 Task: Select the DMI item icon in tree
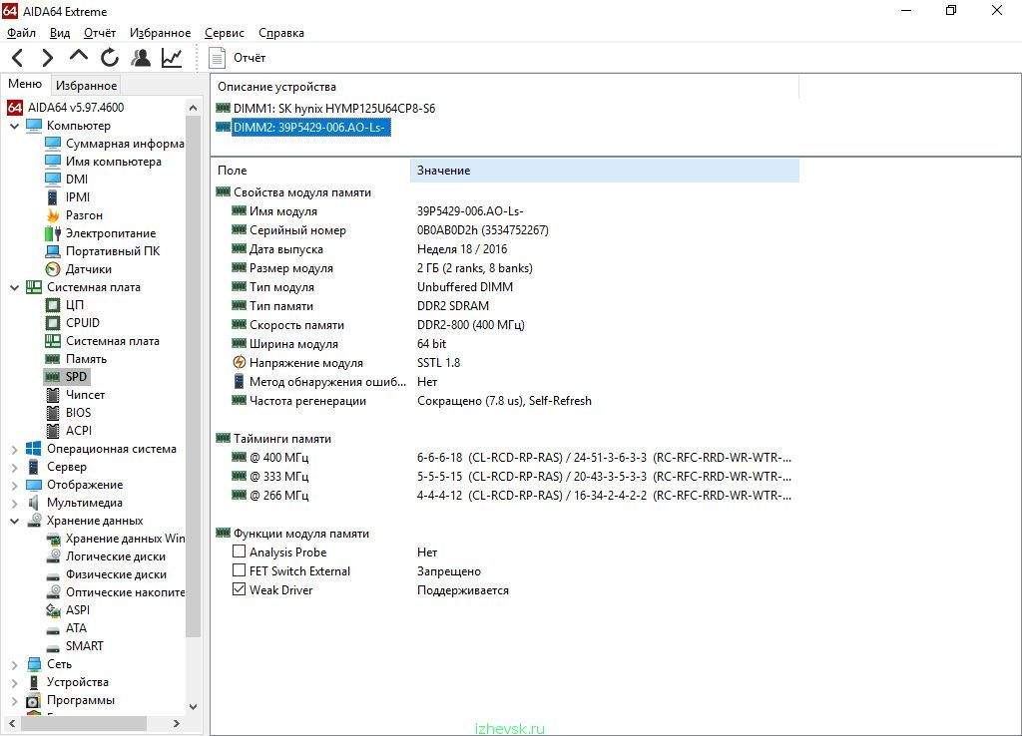[x=53, y=179]
